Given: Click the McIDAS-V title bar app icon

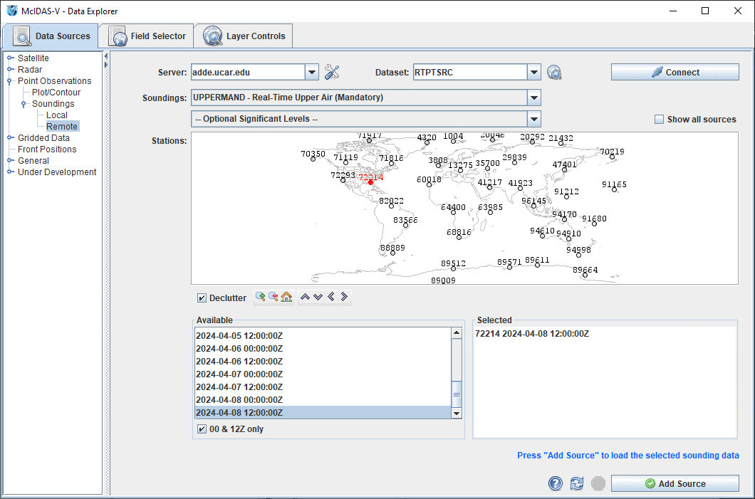Looking at the screenshot, I should click(11, 11).
